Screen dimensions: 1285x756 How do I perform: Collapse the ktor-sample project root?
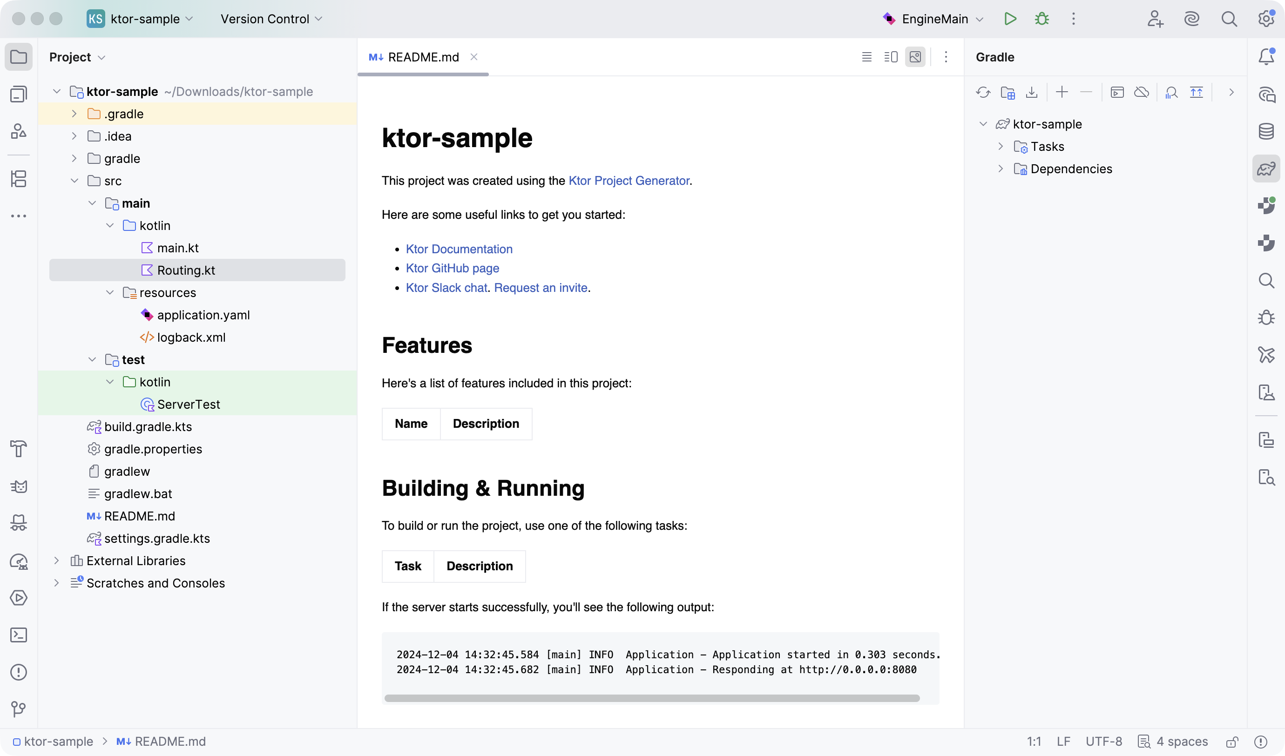[57, 92]
